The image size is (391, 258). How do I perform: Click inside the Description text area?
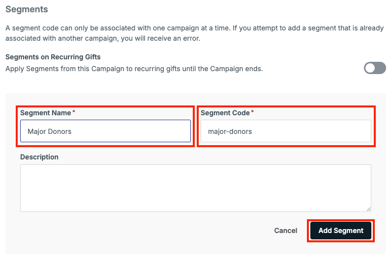[x=196, y=188]
